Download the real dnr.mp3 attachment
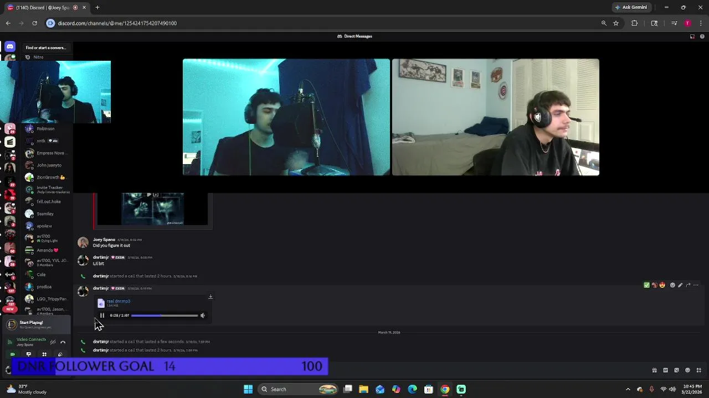The width and height of the screenshot is (709, 398). 210,297
